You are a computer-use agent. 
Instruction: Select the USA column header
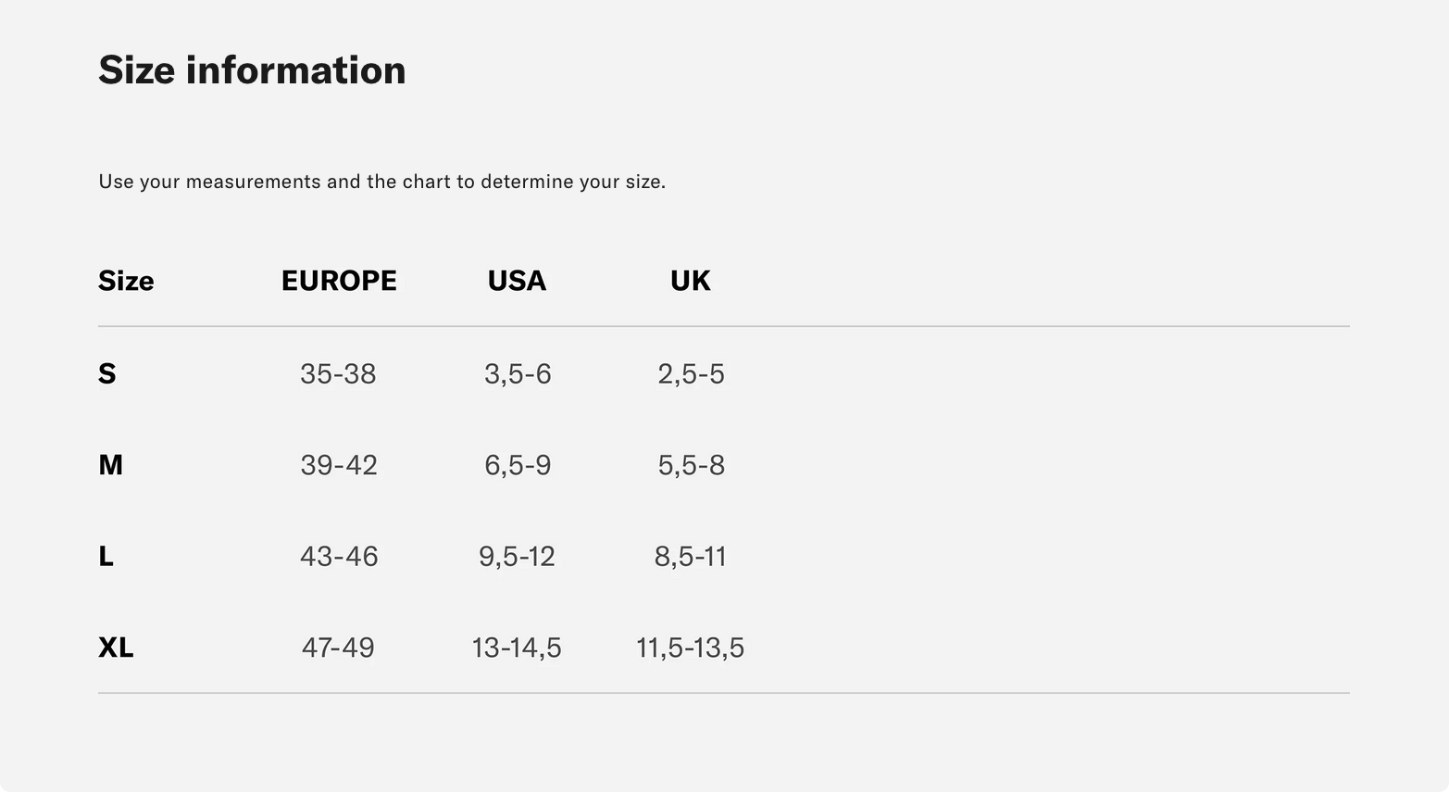coord(517,281)
